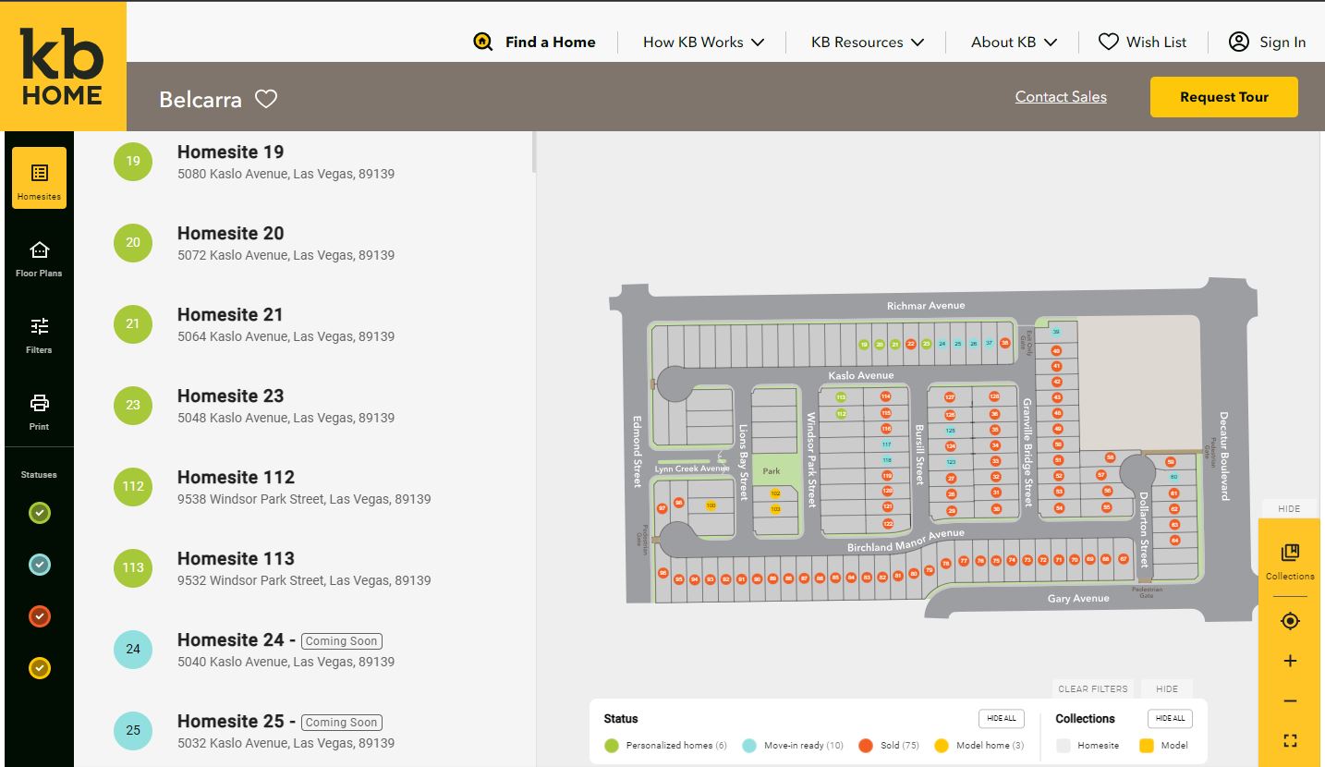1325x767 pixels.
Task: Click the Find a Home search icon
Action: coord(483,42)
